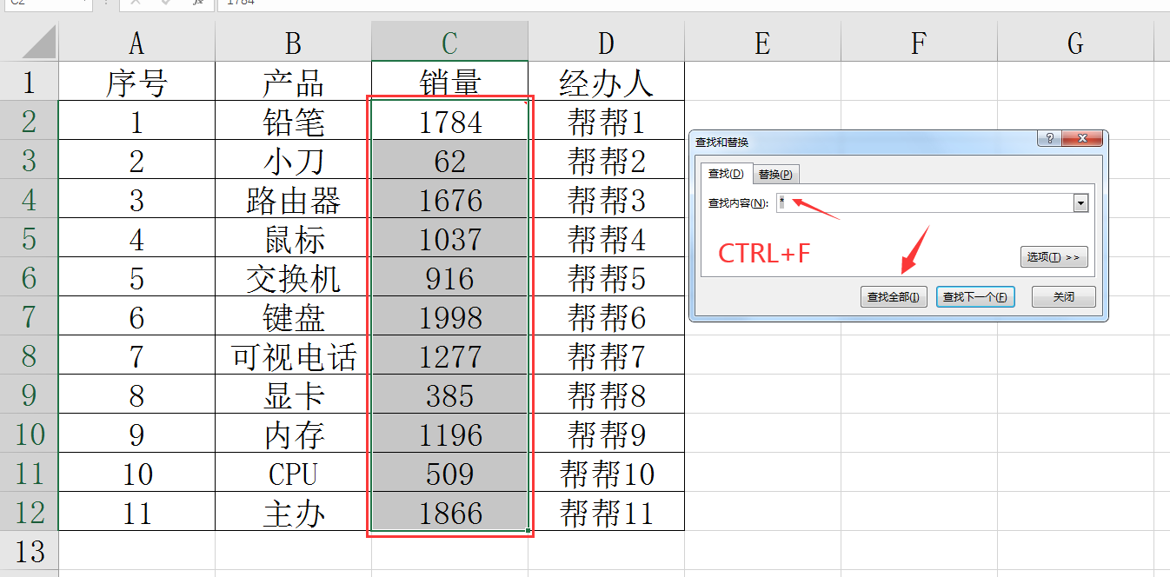Click cell containing 帮帮3

click(606, 198)
